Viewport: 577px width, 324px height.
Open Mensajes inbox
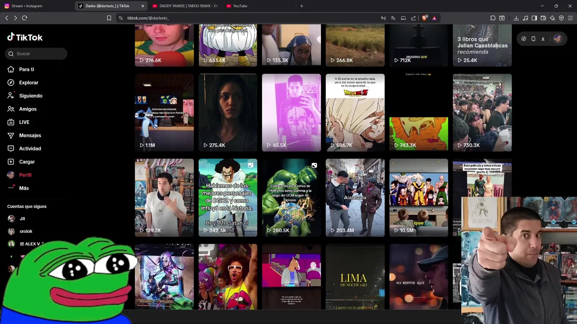point(30,135)
